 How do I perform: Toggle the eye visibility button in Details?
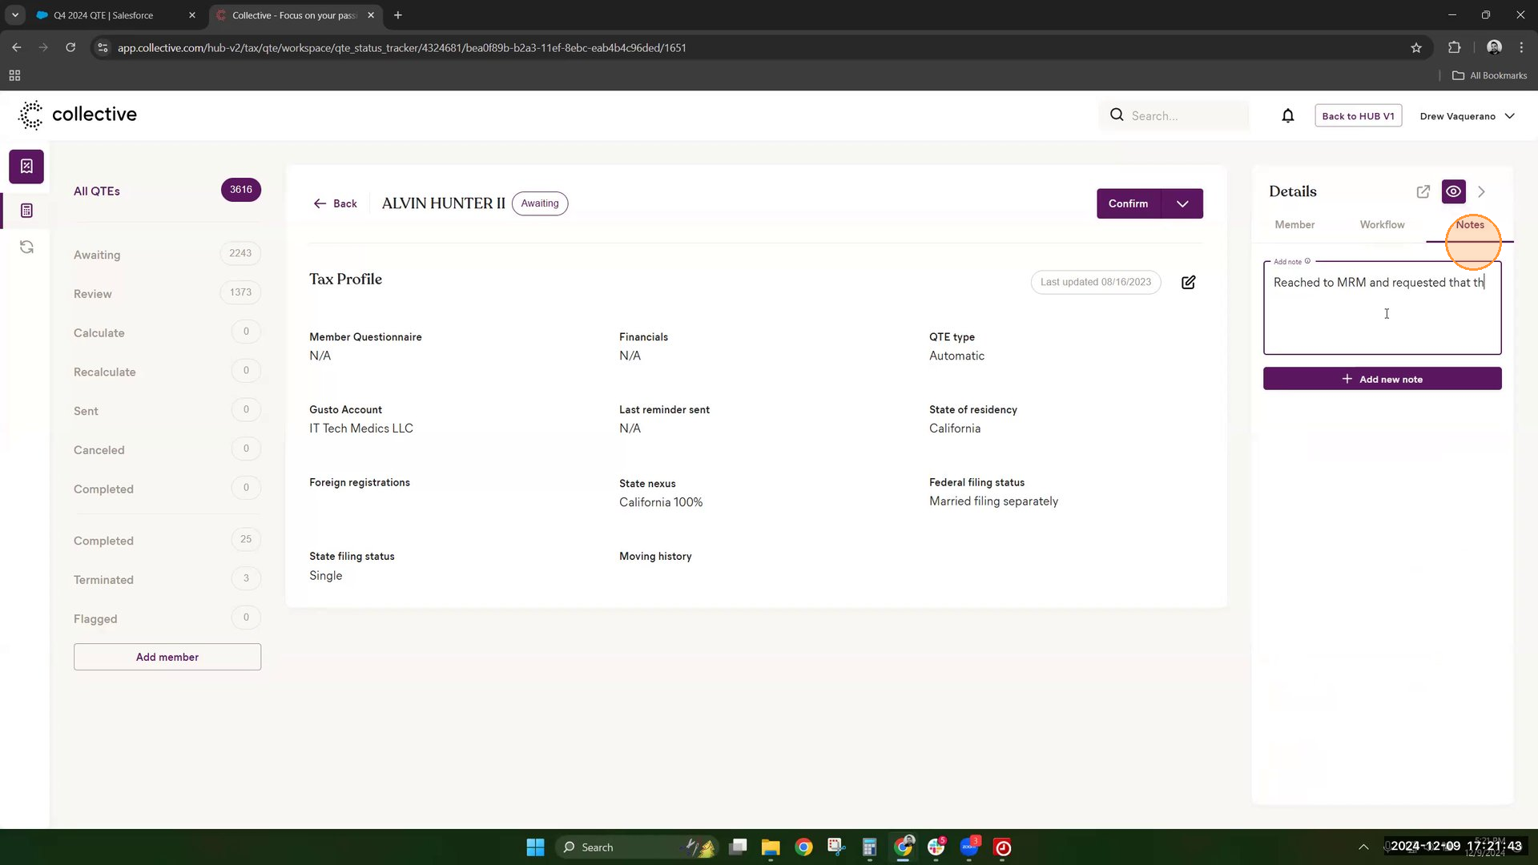(x=1453, y=191)
